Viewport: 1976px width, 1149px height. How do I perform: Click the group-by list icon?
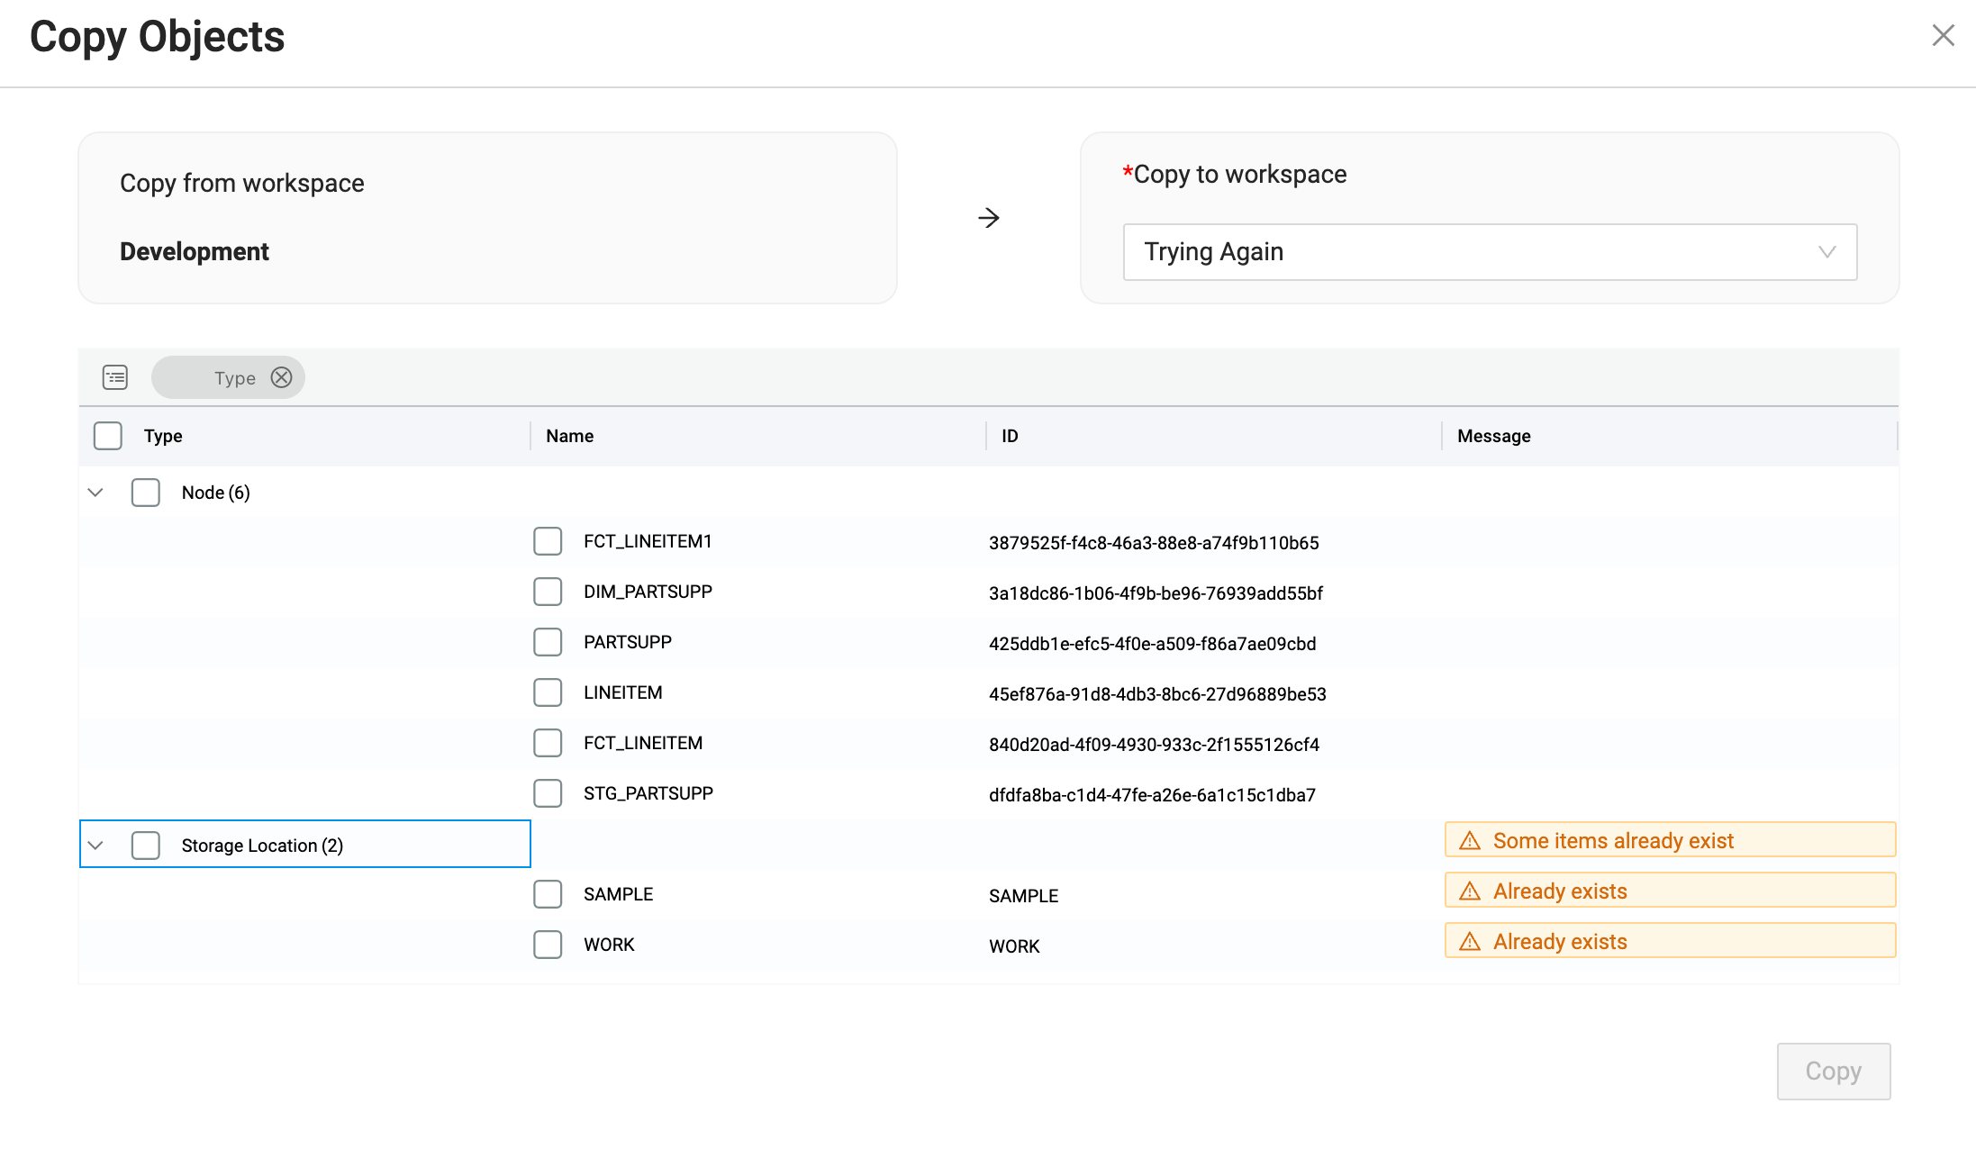(x=115, y=377)
